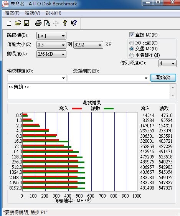Click the write value 320881
Image resolution: width=180 pixels, height=216 pixels.
coord(147,141)
